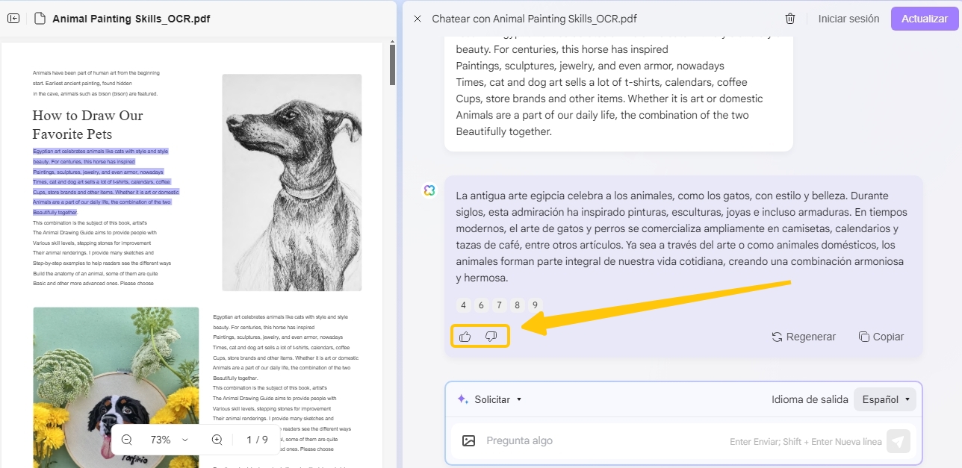This screenshot has height=468, width=962.
Task: Open the Solicitar mode dropdown
Action: pos(490,399)
